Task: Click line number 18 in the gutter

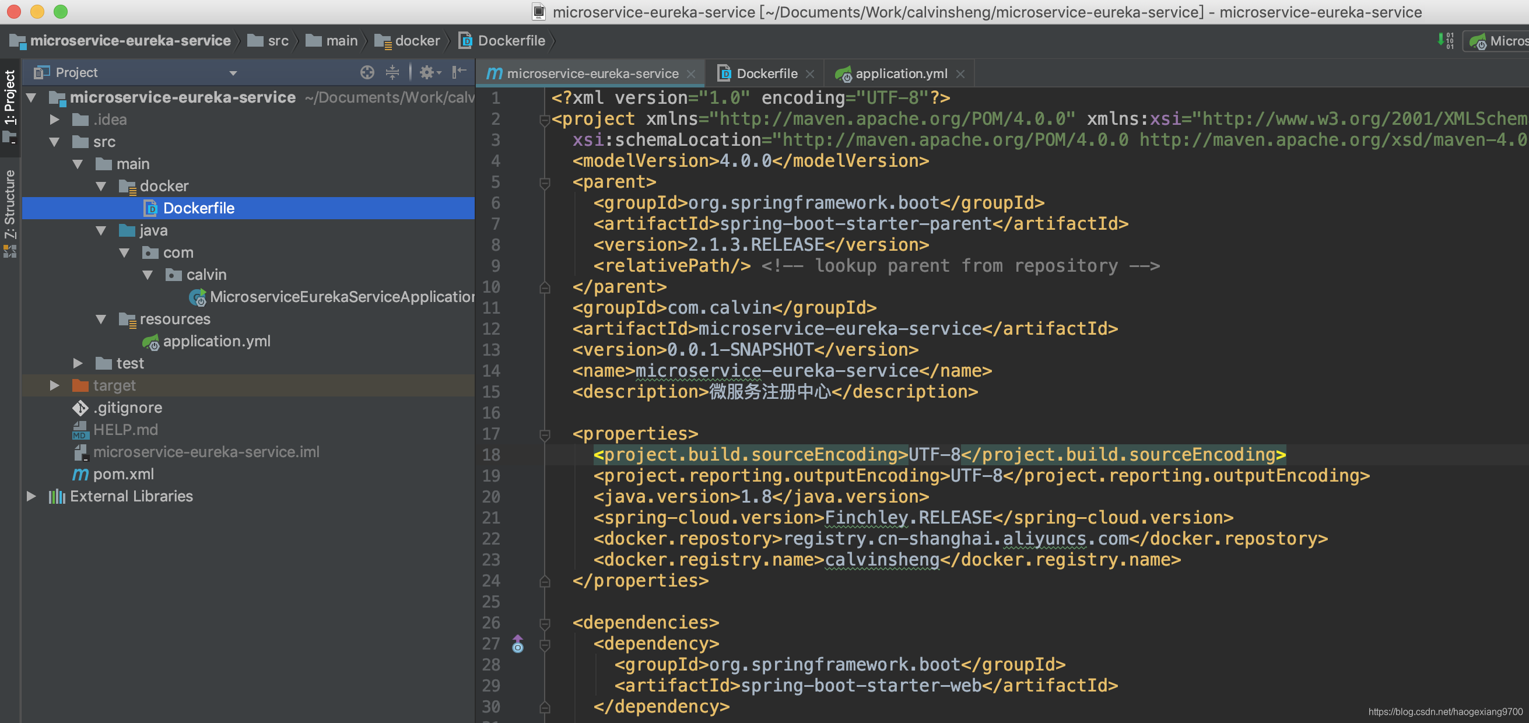Action: pos(491,455)
